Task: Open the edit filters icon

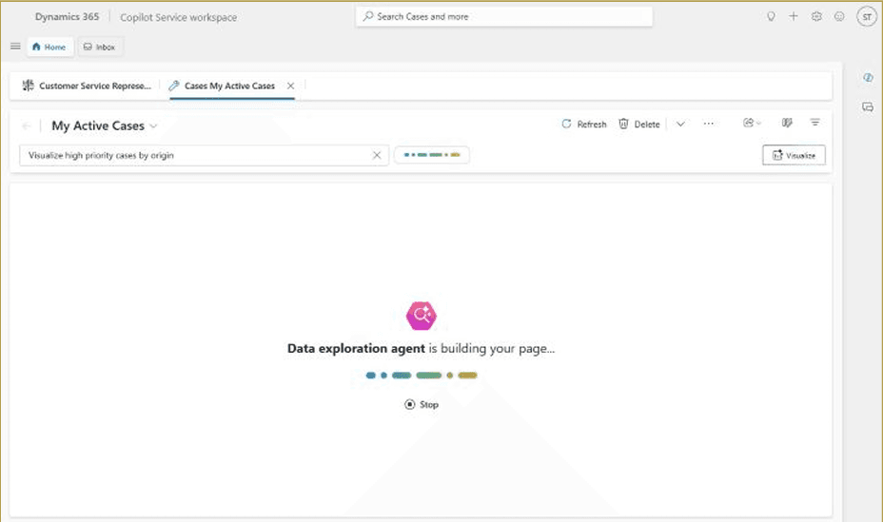Action: (x=814, y=122)
